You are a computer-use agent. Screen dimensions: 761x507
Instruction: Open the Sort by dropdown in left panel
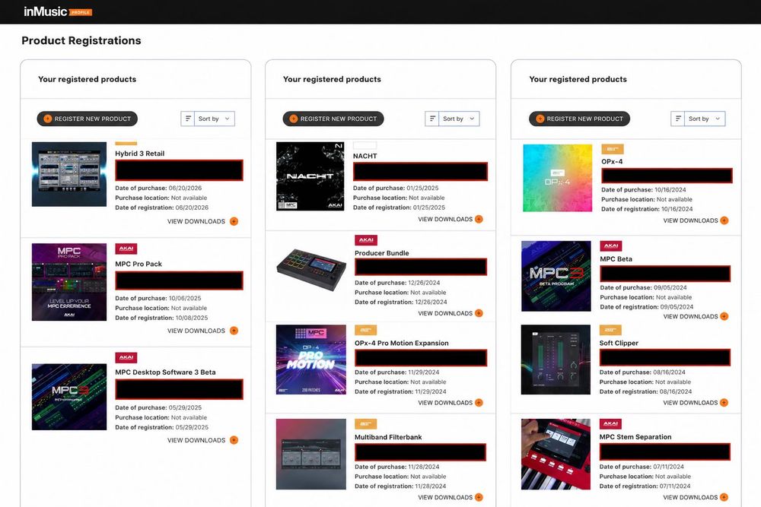coord(208,119)
